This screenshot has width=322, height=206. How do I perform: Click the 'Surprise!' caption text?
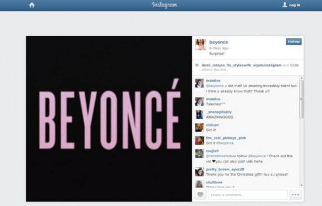tap(217, 53)
